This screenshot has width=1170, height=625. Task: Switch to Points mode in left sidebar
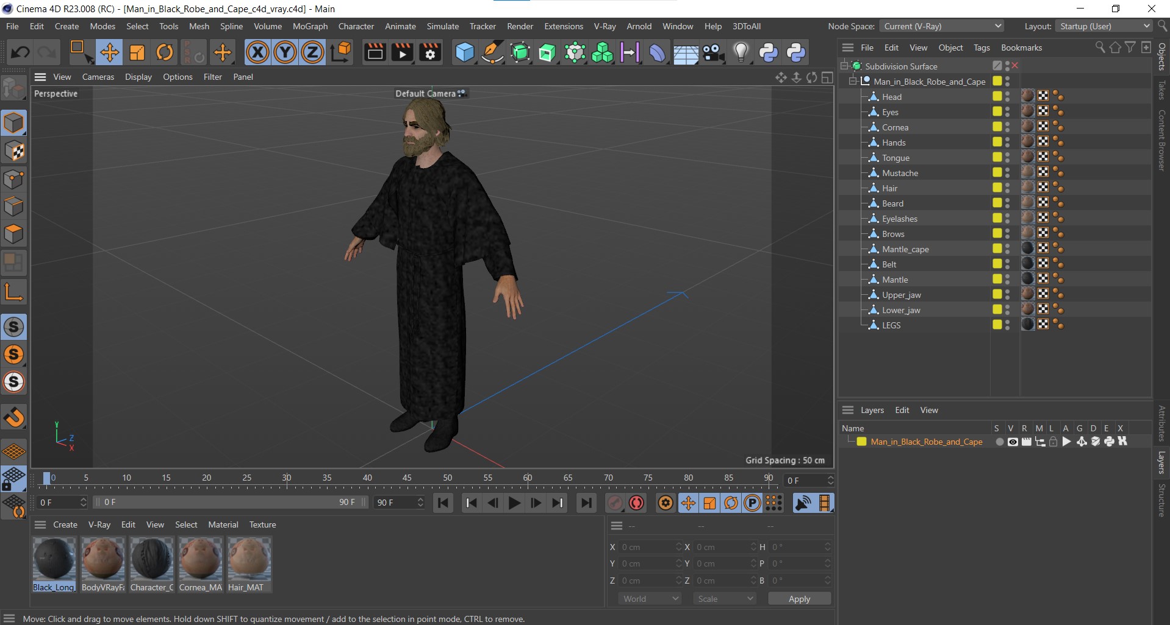tap(13, 179)
